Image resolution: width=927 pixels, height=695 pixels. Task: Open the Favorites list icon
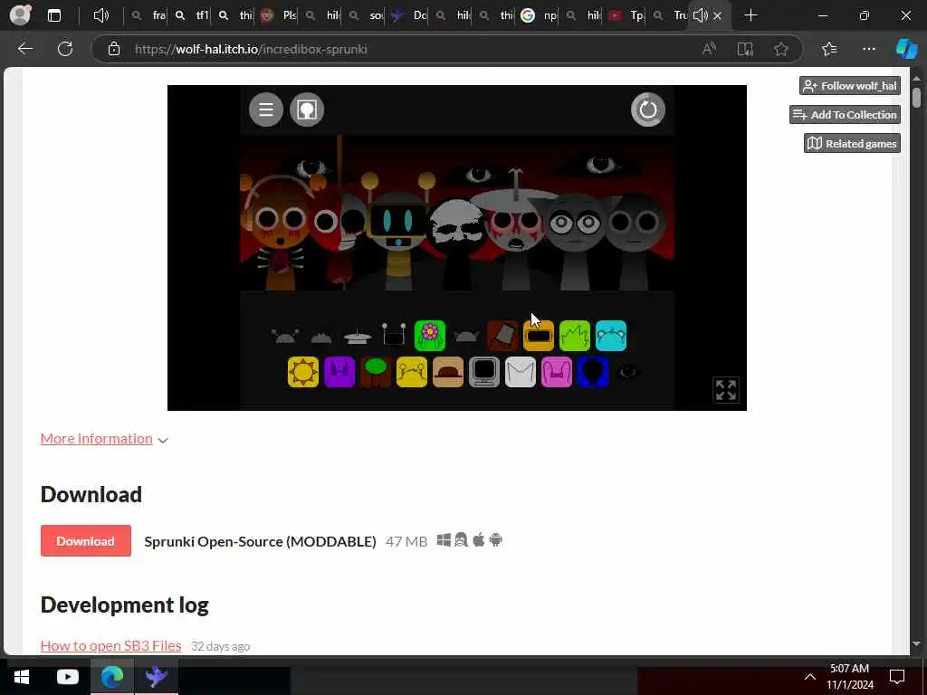tap(829, 49)
